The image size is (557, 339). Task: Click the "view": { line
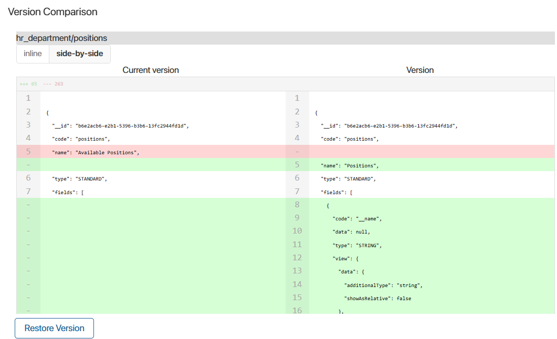coord(347,258)
